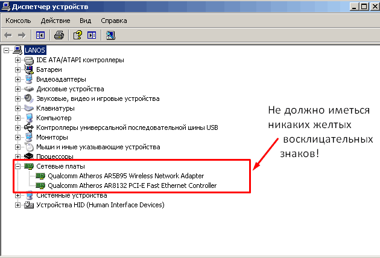Click the Мониторы category icon
380x258 pixels.
(x=29, y=137)
